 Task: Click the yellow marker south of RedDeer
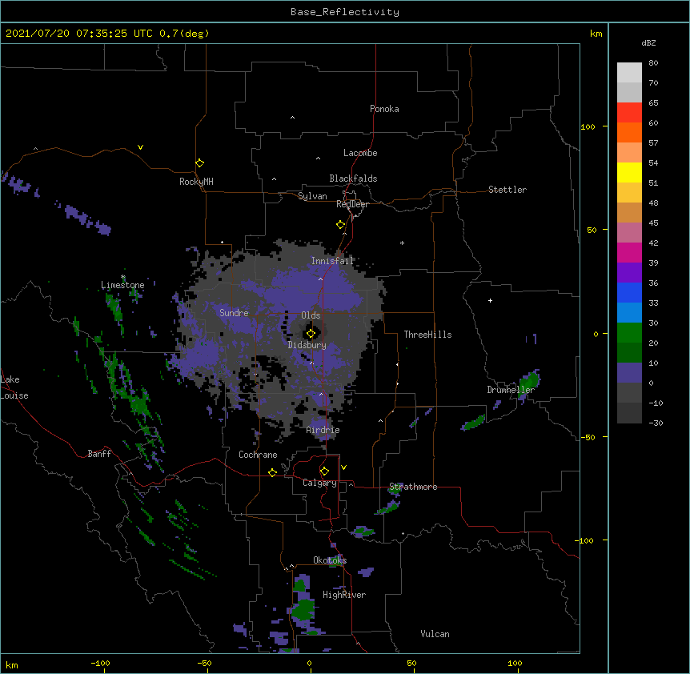(x=341, y=225)
